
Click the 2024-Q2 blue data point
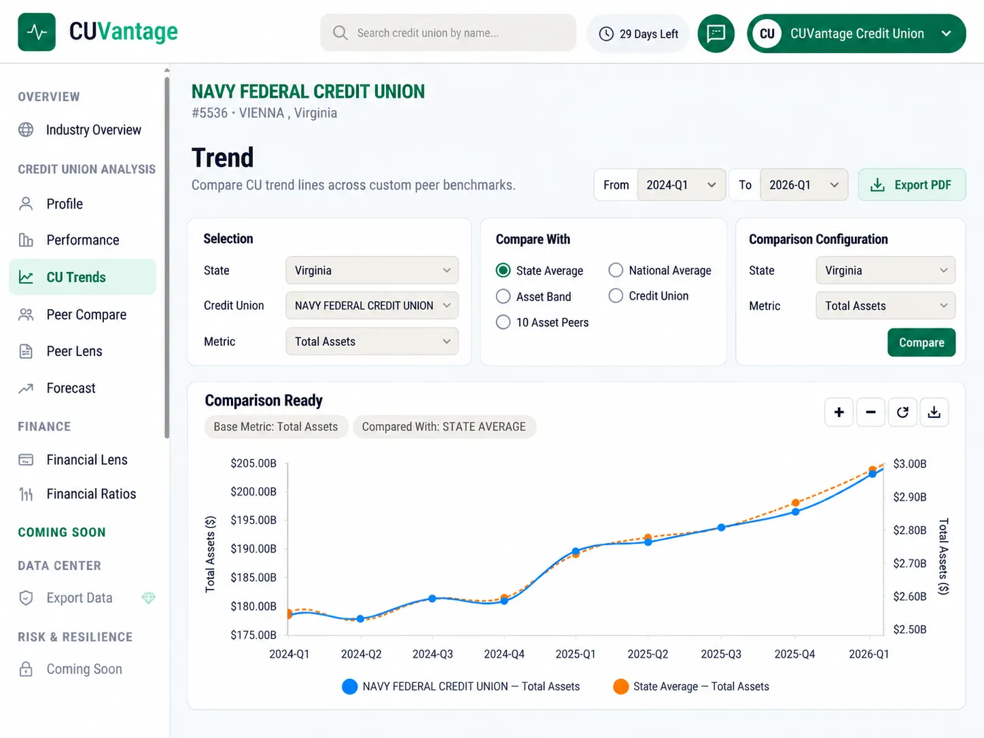(x=360, y=618)
